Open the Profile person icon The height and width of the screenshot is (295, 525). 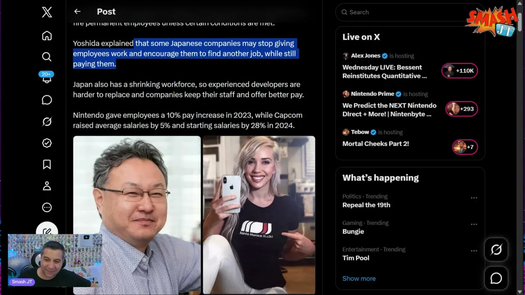(47, 186)
